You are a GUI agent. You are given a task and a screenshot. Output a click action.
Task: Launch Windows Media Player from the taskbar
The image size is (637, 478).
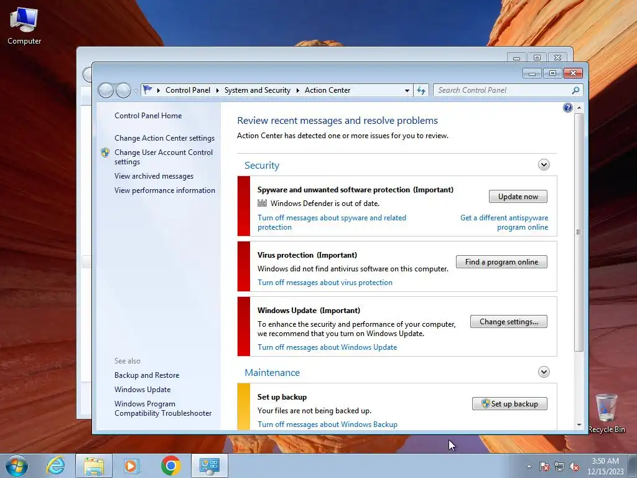[x=132, y=466]
